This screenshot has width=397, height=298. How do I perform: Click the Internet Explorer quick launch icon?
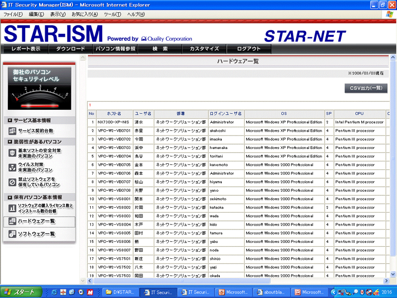tap(54, 292)
